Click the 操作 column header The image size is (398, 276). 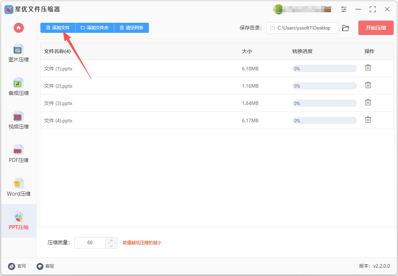[x=369, y=51]
